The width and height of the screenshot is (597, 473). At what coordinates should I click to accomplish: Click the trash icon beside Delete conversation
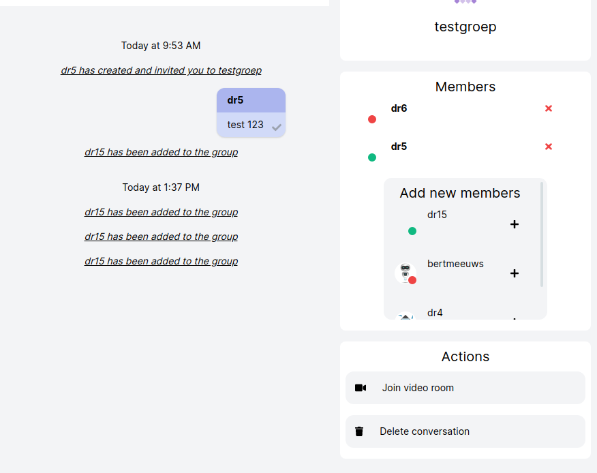(359, 431)
